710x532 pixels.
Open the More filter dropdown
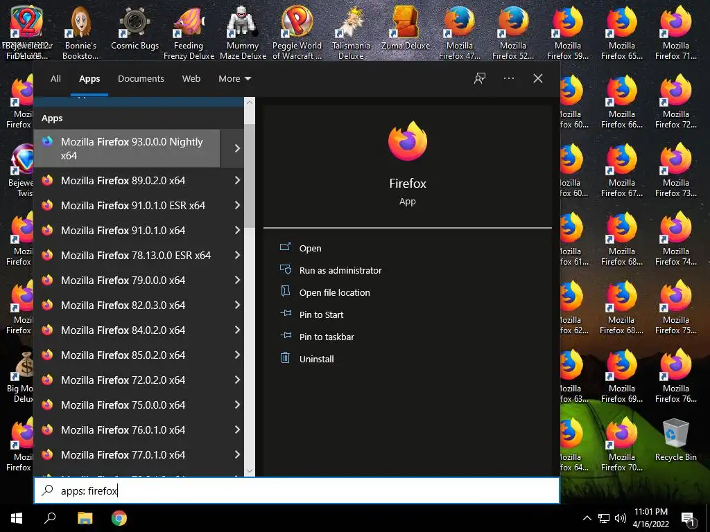click(234, 79)
